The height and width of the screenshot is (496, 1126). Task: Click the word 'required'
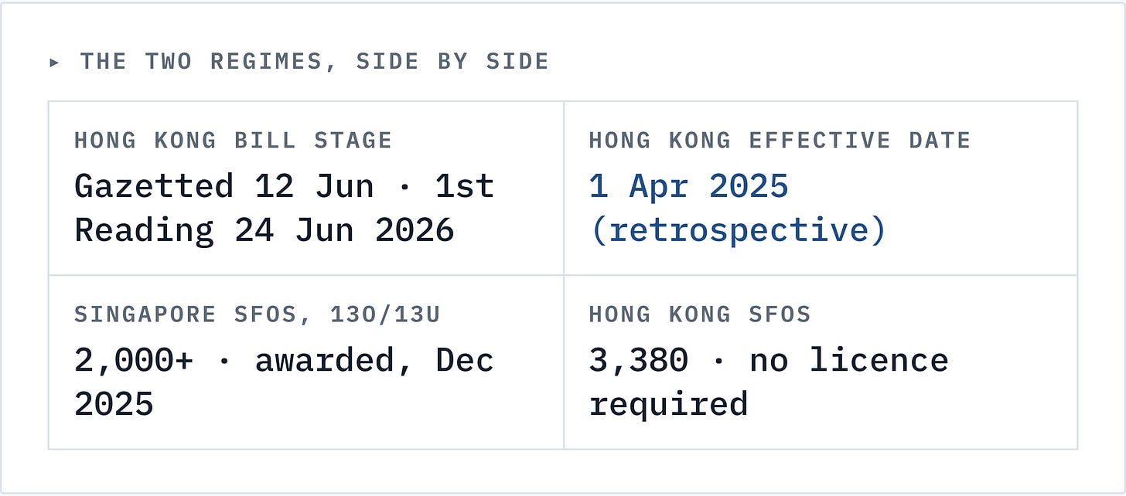(668, 404)
